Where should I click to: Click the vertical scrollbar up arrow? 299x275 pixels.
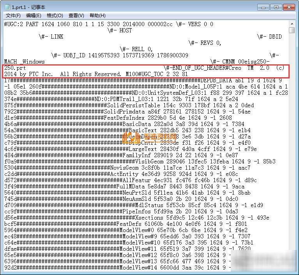click(x=292, y=23)
